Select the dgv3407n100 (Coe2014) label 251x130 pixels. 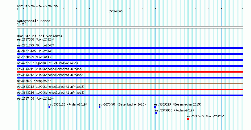35,51
